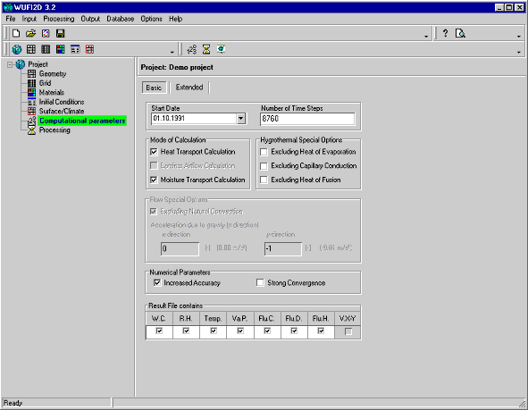The height and width of the screenshot is (410, 528).
Task: Open Initial Conditions toolbar icon
Action: coord(75,49)
